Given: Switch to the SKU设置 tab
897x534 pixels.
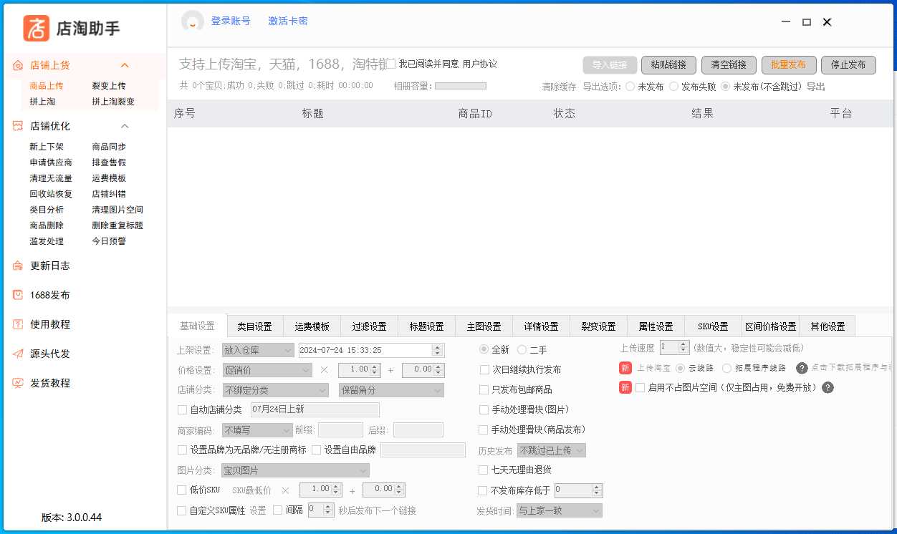Looking at the screenshot, I should tap(711, 326).
